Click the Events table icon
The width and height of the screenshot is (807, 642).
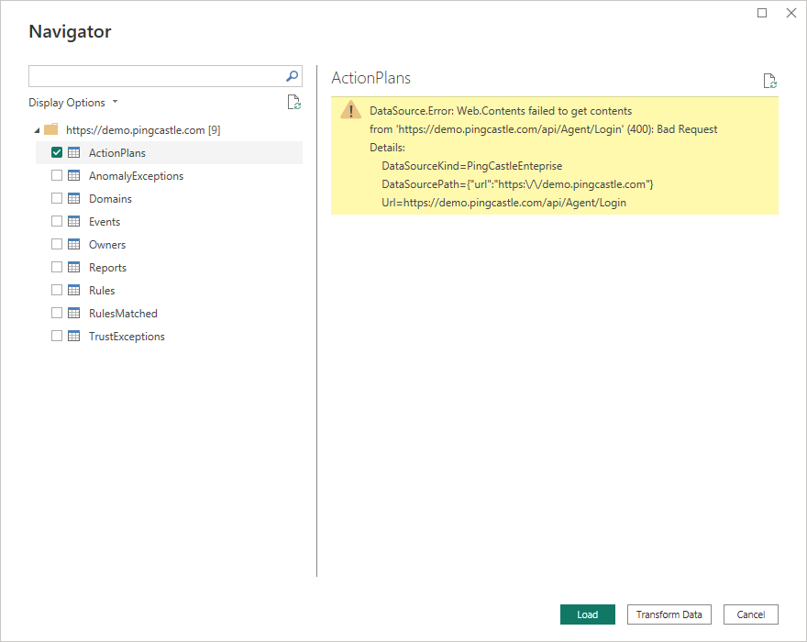(74, 221)
